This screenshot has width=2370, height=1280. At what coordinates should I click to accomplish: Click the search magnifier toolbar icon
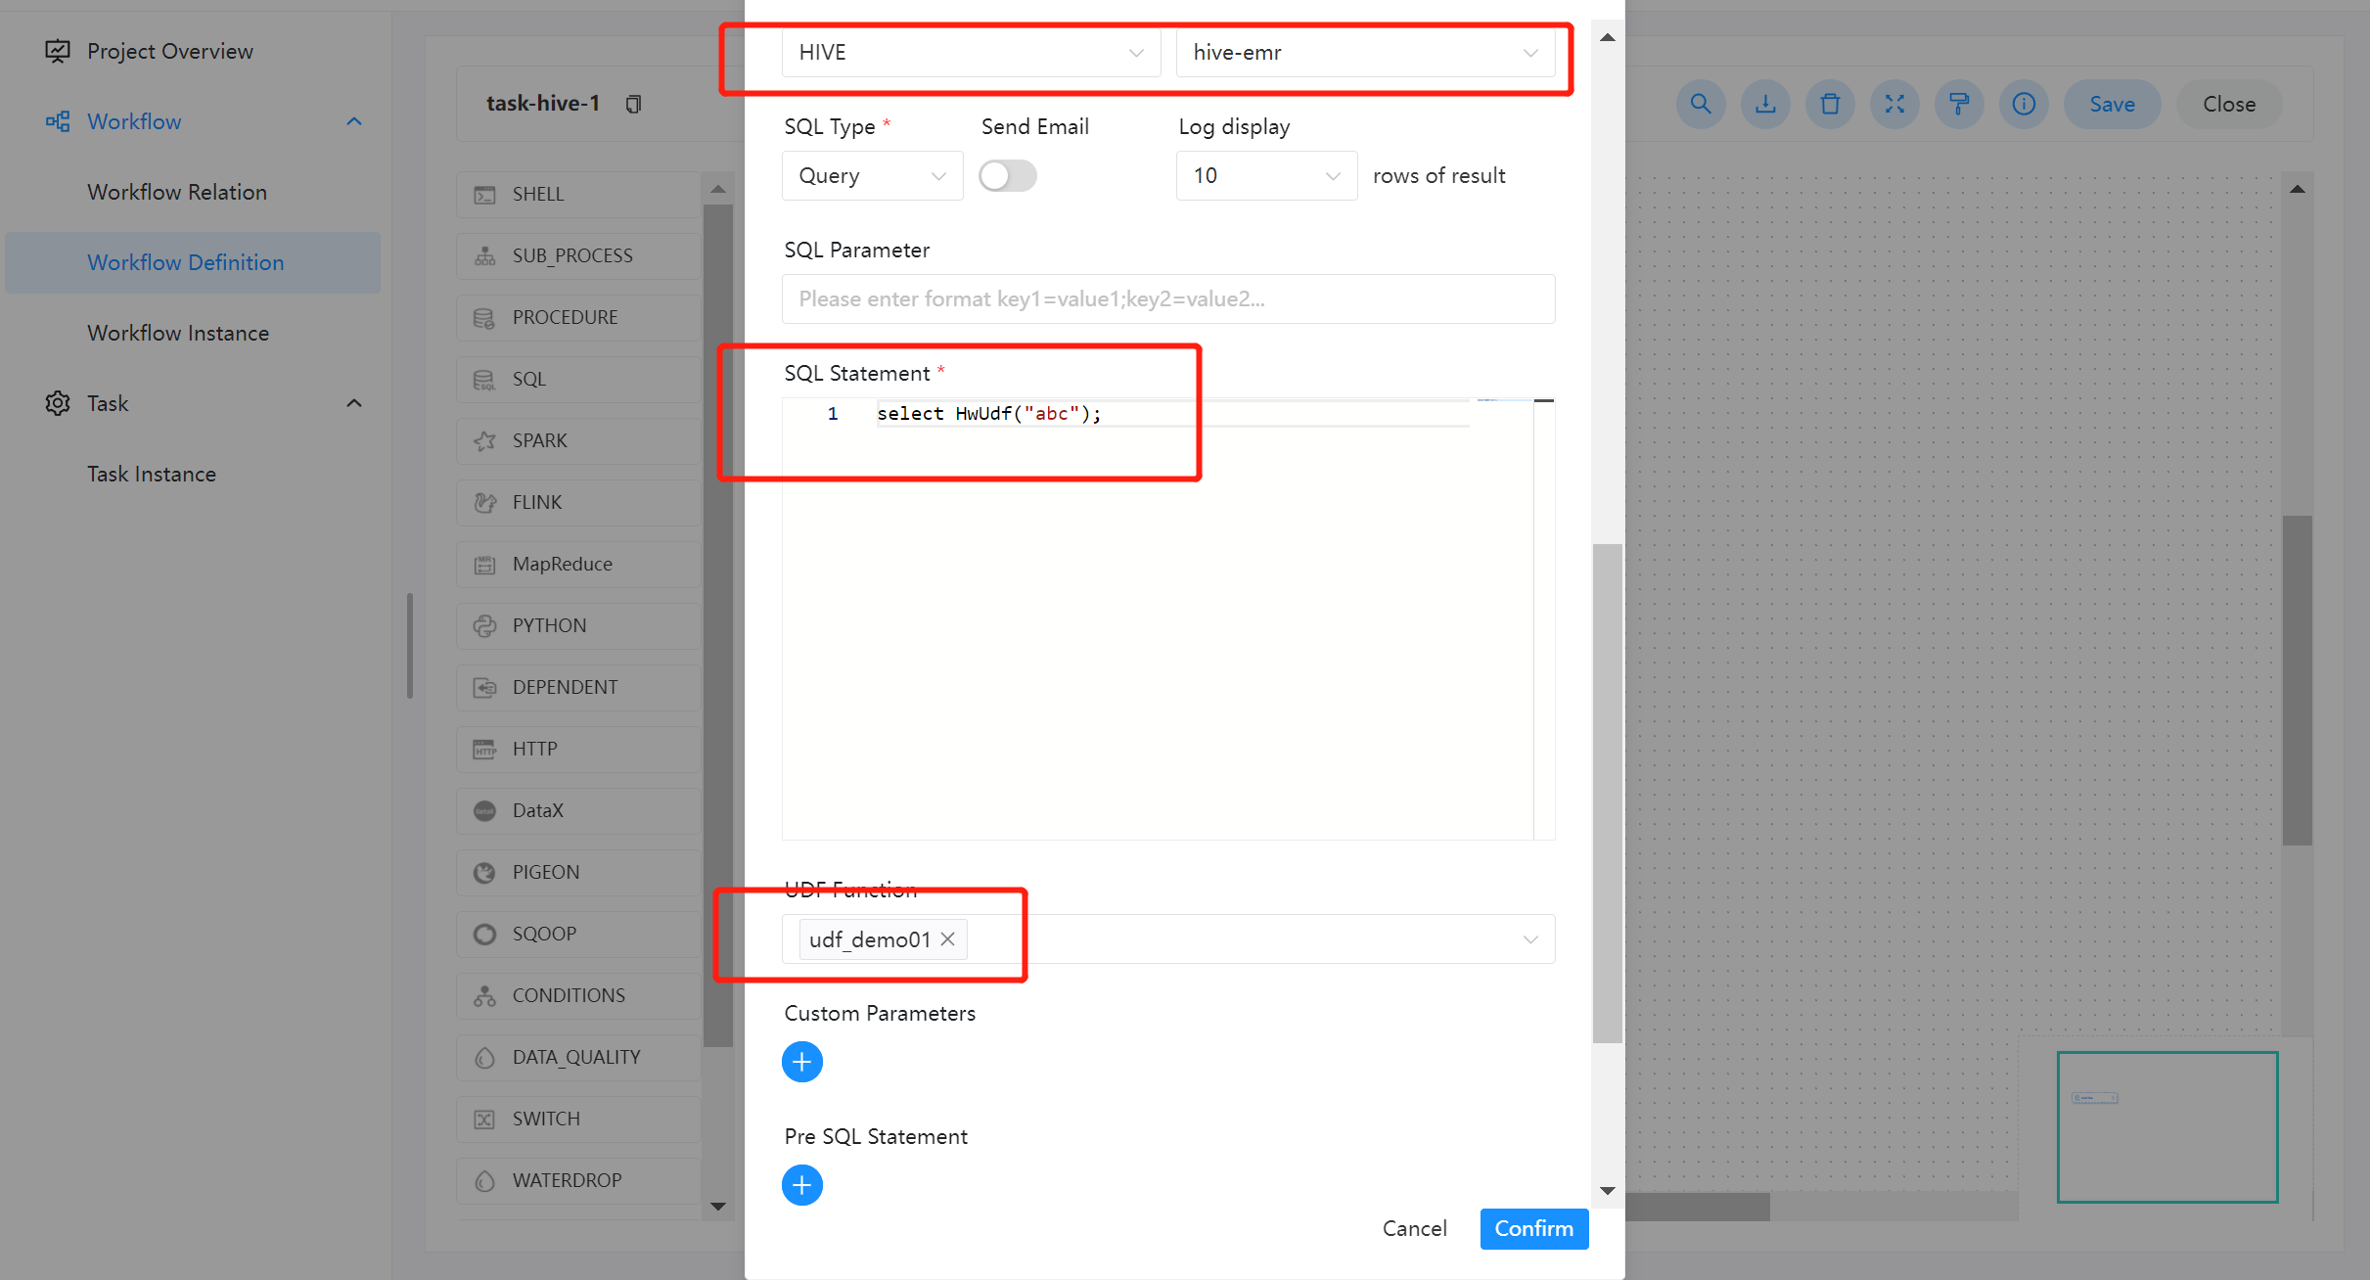[x=1701, y=104]
